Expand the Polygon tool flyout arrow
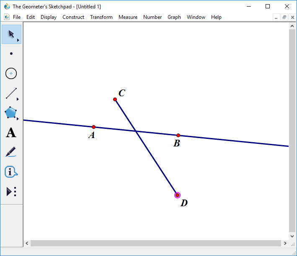 (x=18, y=119)
